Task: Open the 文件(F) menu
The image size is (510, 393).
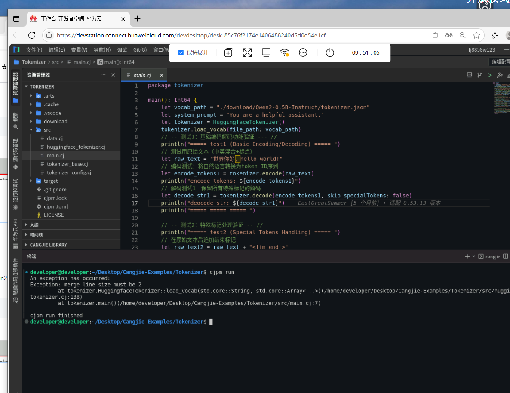Action: pos(34,50)
